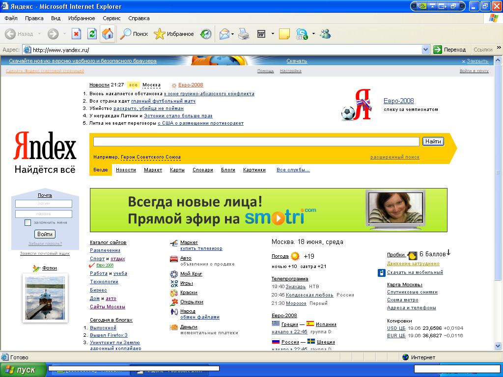Open the Сервис menu
This screenshot has height=377, width=503.
pyautogui.click(x=112, y=18)
